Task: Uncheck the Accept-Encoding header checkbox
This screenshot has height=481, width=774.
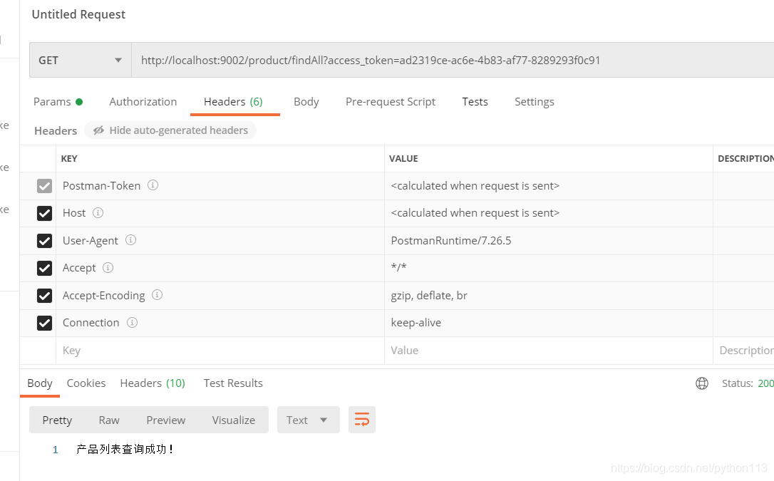Action: coord(44,296)
